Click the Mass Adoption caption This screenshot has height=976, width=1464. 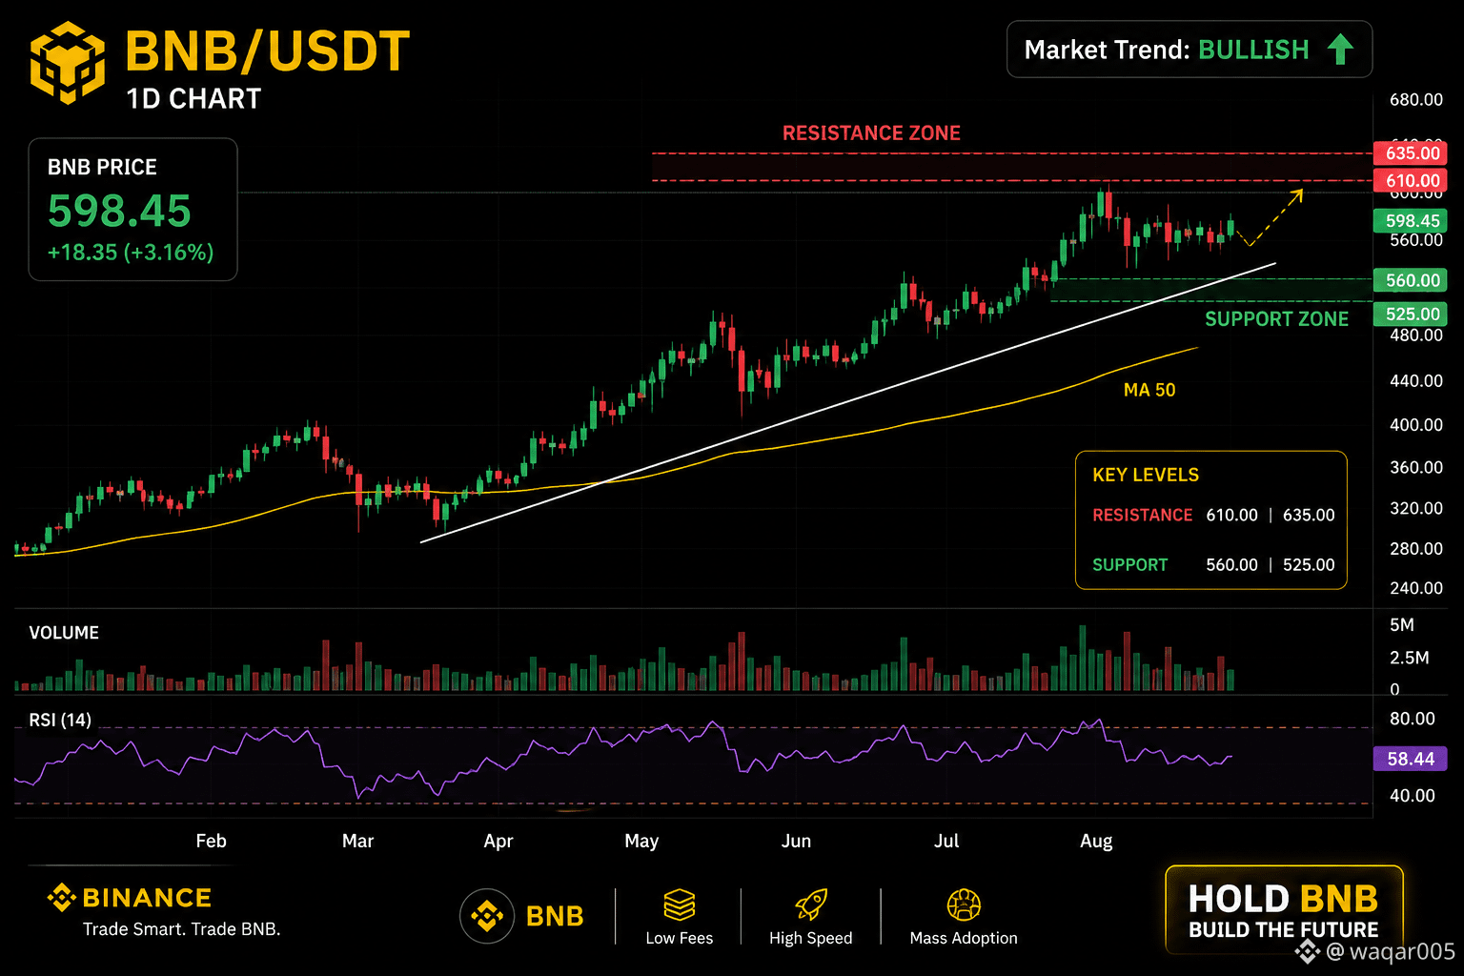point(964,938)
